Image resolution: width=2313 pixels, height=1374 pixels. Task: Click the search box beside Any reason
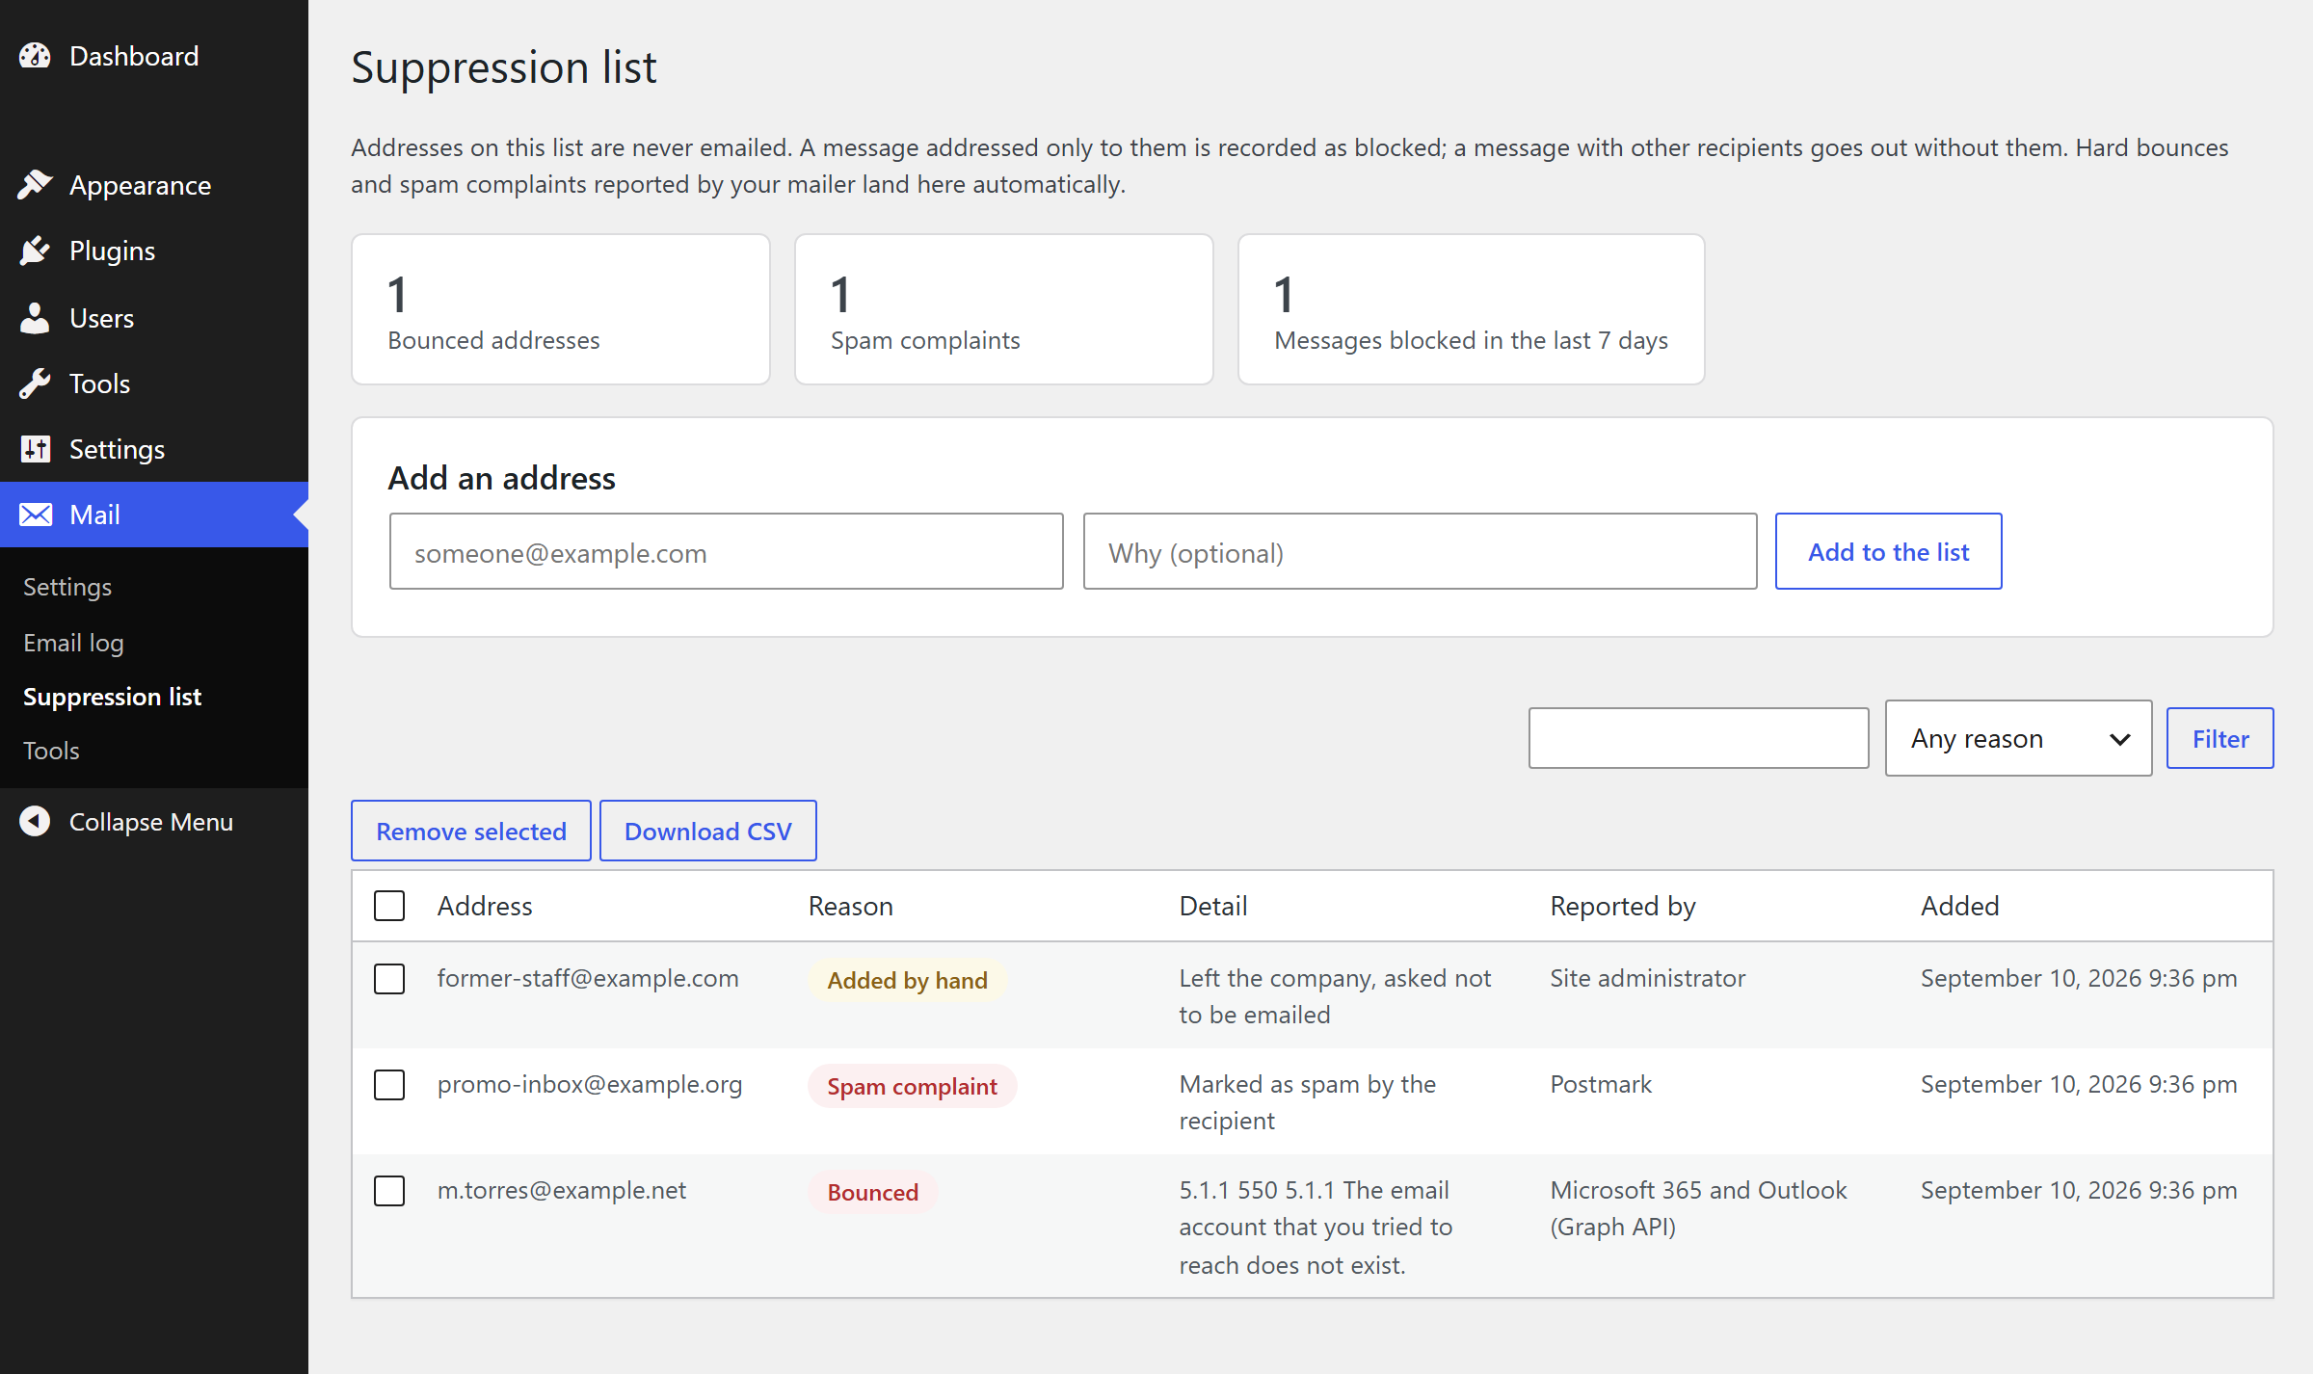pos(1698,738)
